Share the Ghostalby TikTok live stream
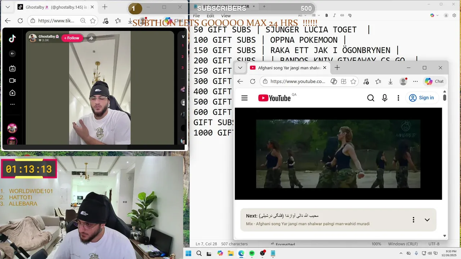This screenshot has width=461, height=259. 91,38
